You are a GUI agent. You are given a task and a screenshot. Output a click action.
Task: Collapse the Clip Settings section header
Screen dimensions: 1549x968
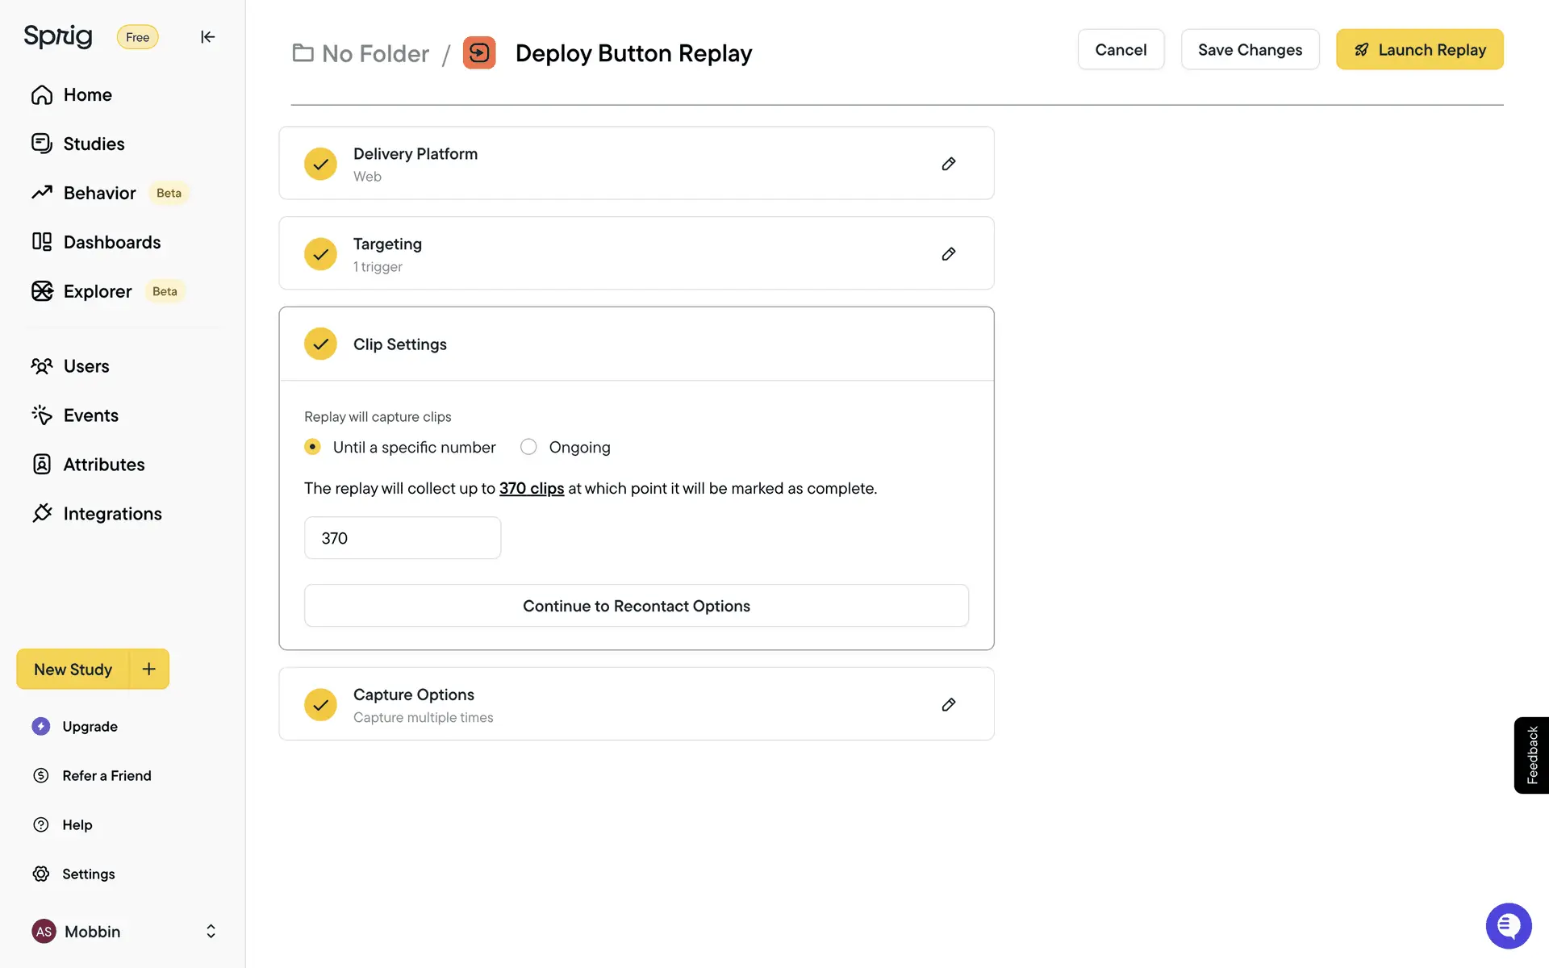tap(636, 344)
